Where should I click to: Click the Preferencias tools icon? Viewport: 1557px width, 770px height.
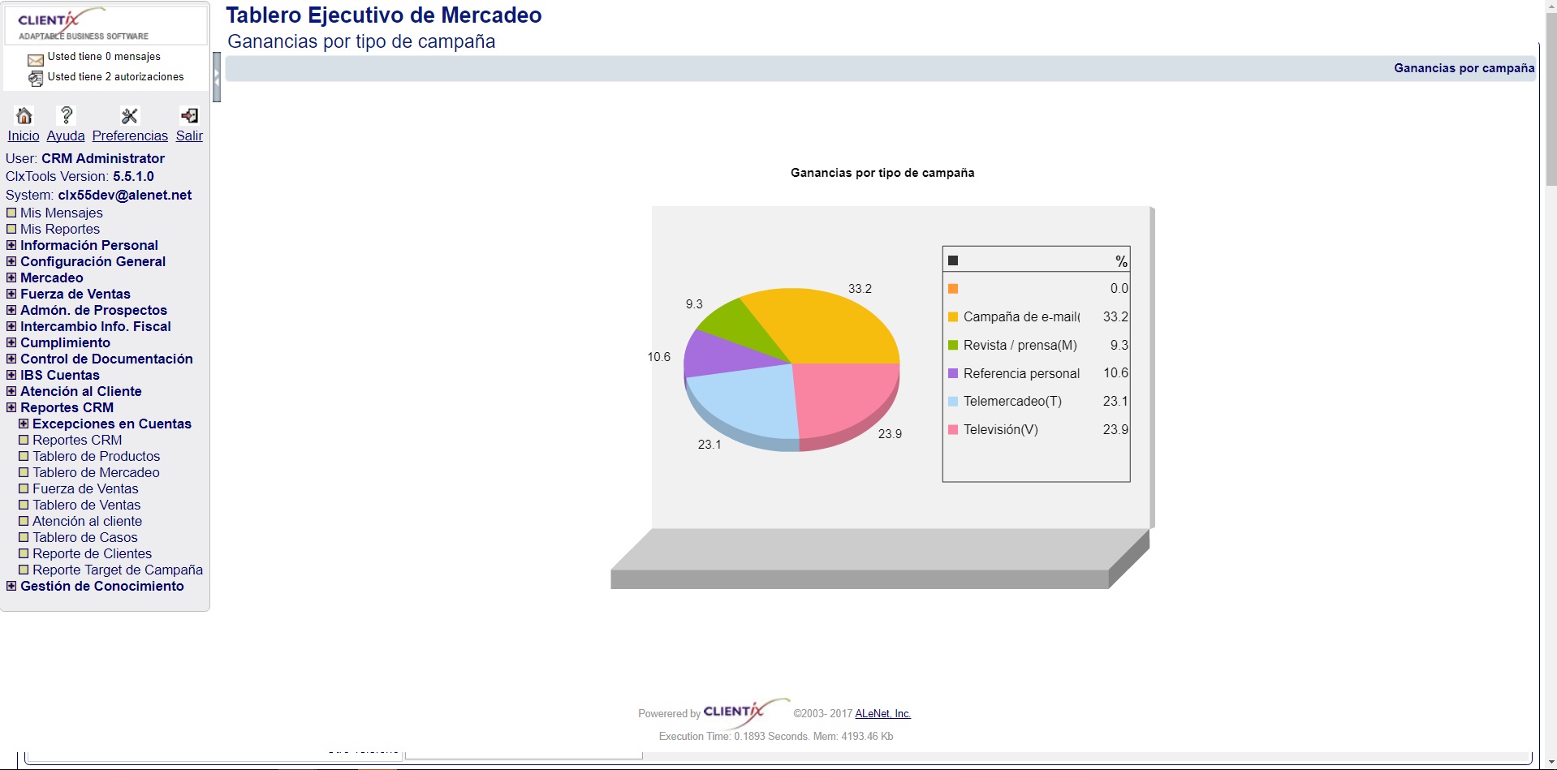click(x=129, y=116)
